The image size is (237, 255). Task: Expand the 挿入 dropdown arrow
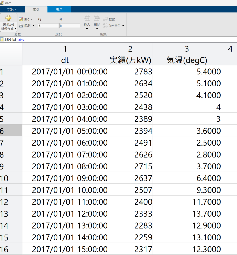tap(87, 29)
